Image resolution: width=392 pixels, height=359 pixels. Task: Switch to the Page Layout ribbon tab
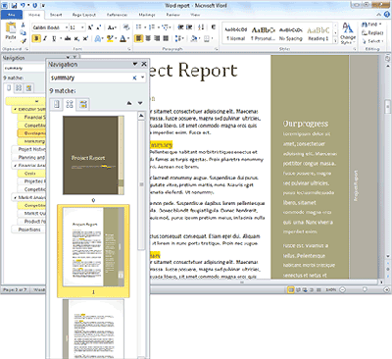pyautogui.click(x=84, y=15)
